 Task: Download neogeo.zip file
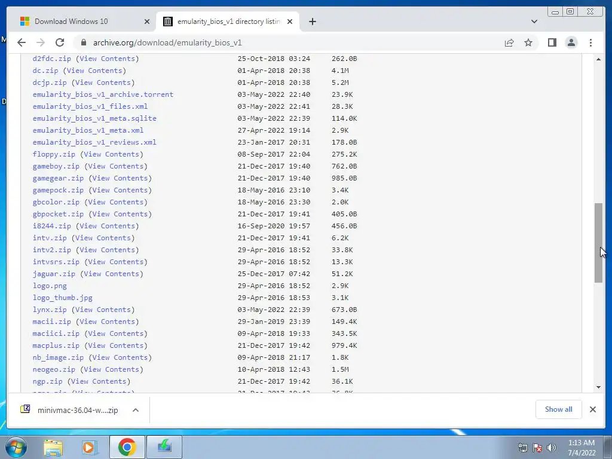[x=54, y=369]
